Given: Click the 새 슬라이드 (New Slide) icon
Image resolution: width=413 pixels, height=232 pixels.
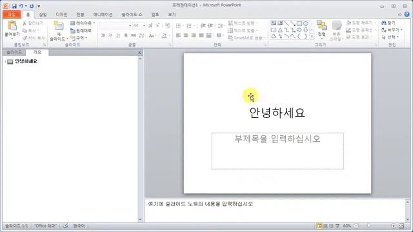Looking at the screenshot, I should pos(59,26).
